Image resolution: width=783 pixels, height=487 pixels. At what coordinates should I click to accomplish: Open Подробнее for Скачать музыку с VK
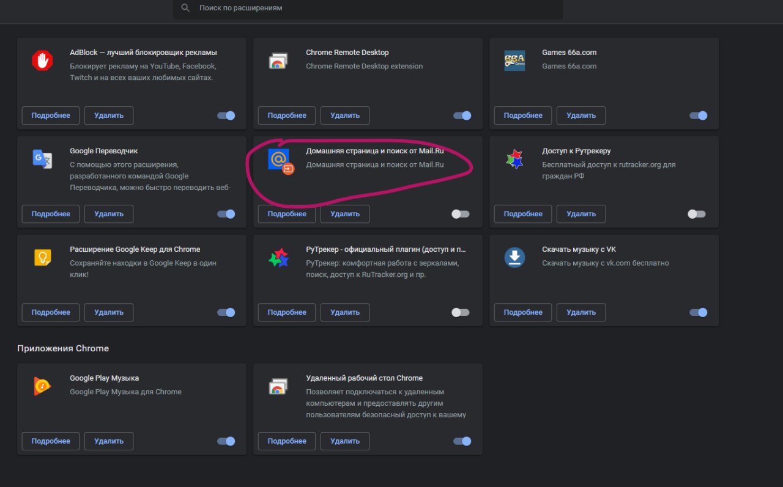(523, 312)
